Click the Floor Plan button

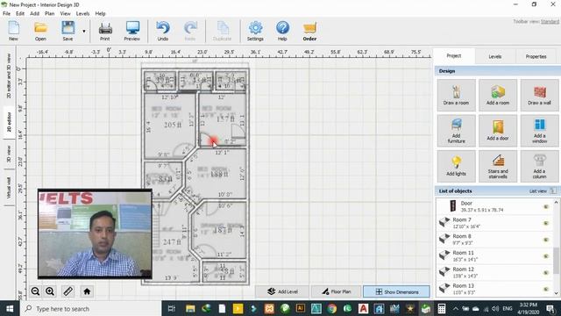coord(336,291)
